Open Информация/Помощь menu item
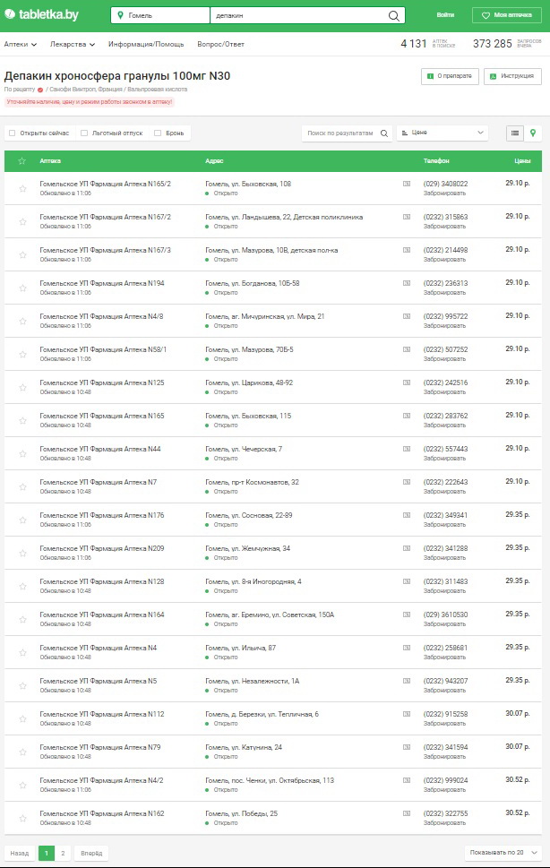The width and height of the screenshot is (550, 868). [x=146, y=44]
